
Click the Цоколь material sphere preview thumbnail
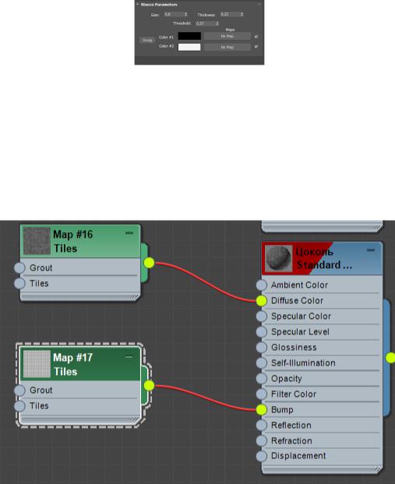coord(279,259)
